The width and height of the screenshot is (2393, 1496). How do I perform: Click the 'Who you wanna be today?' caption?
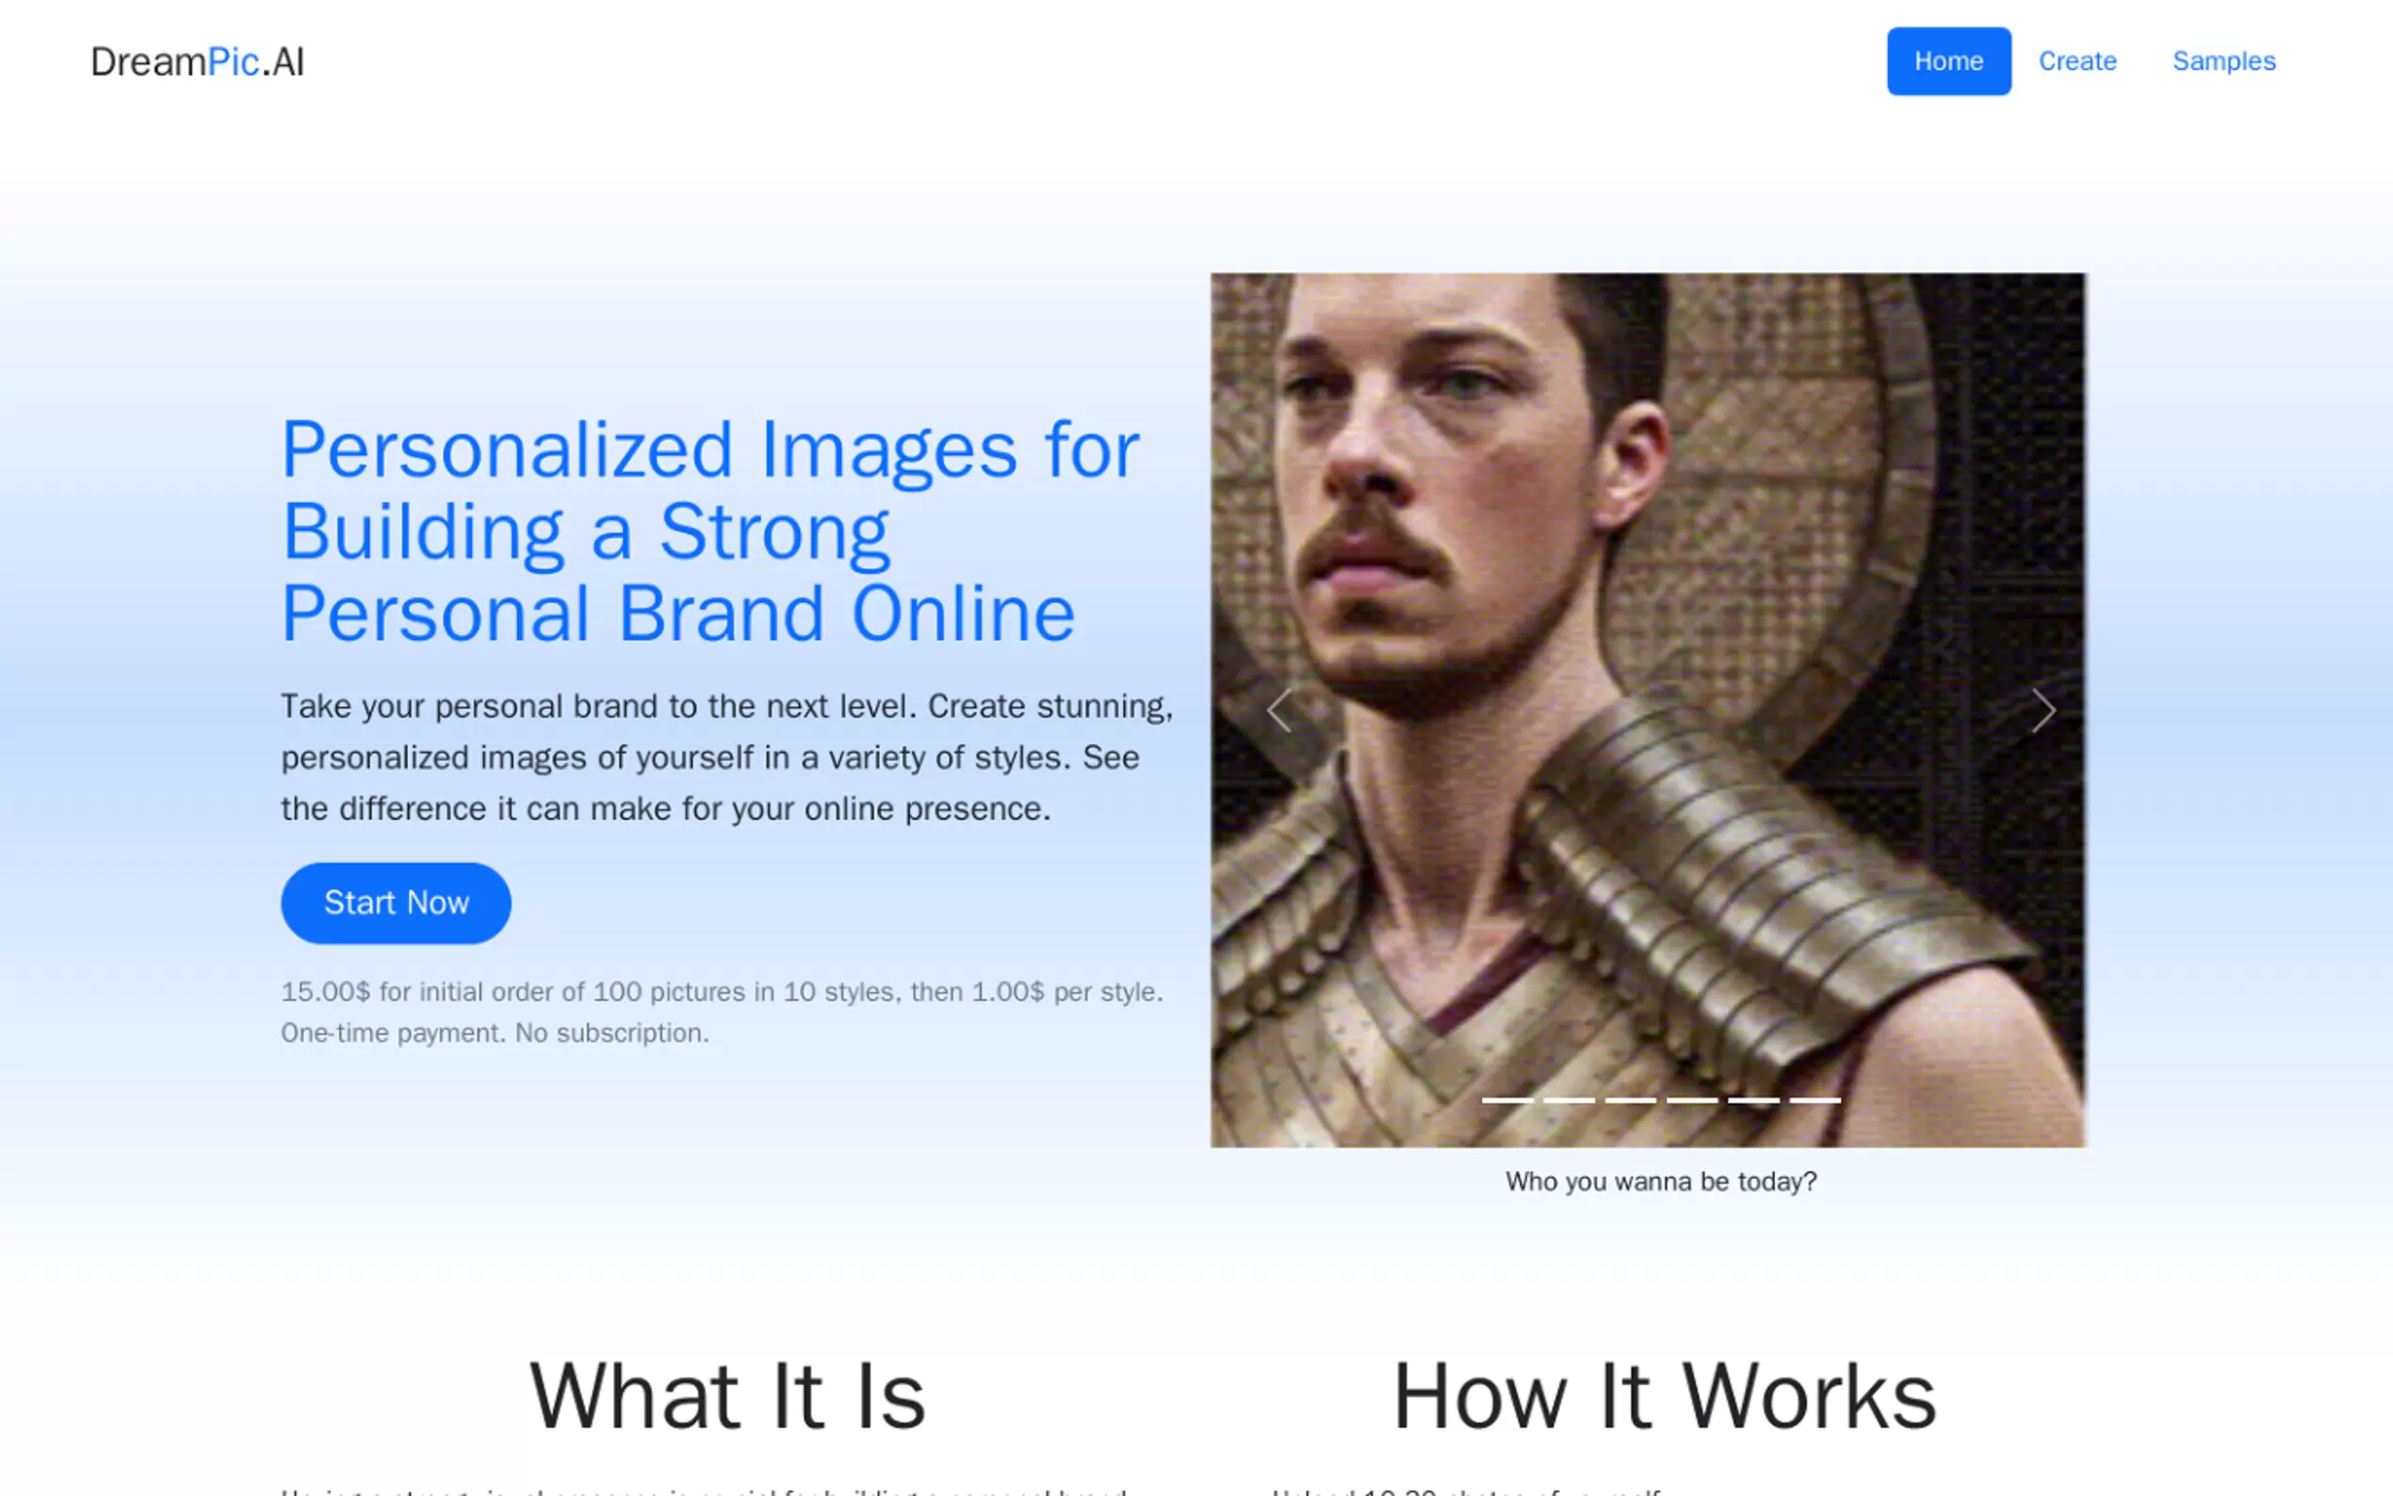point(1660,1181)
